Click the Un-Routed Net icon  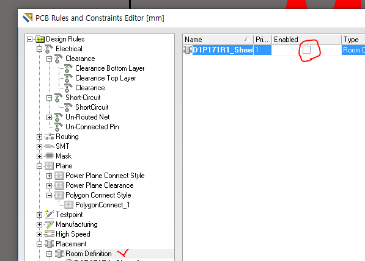58,117
